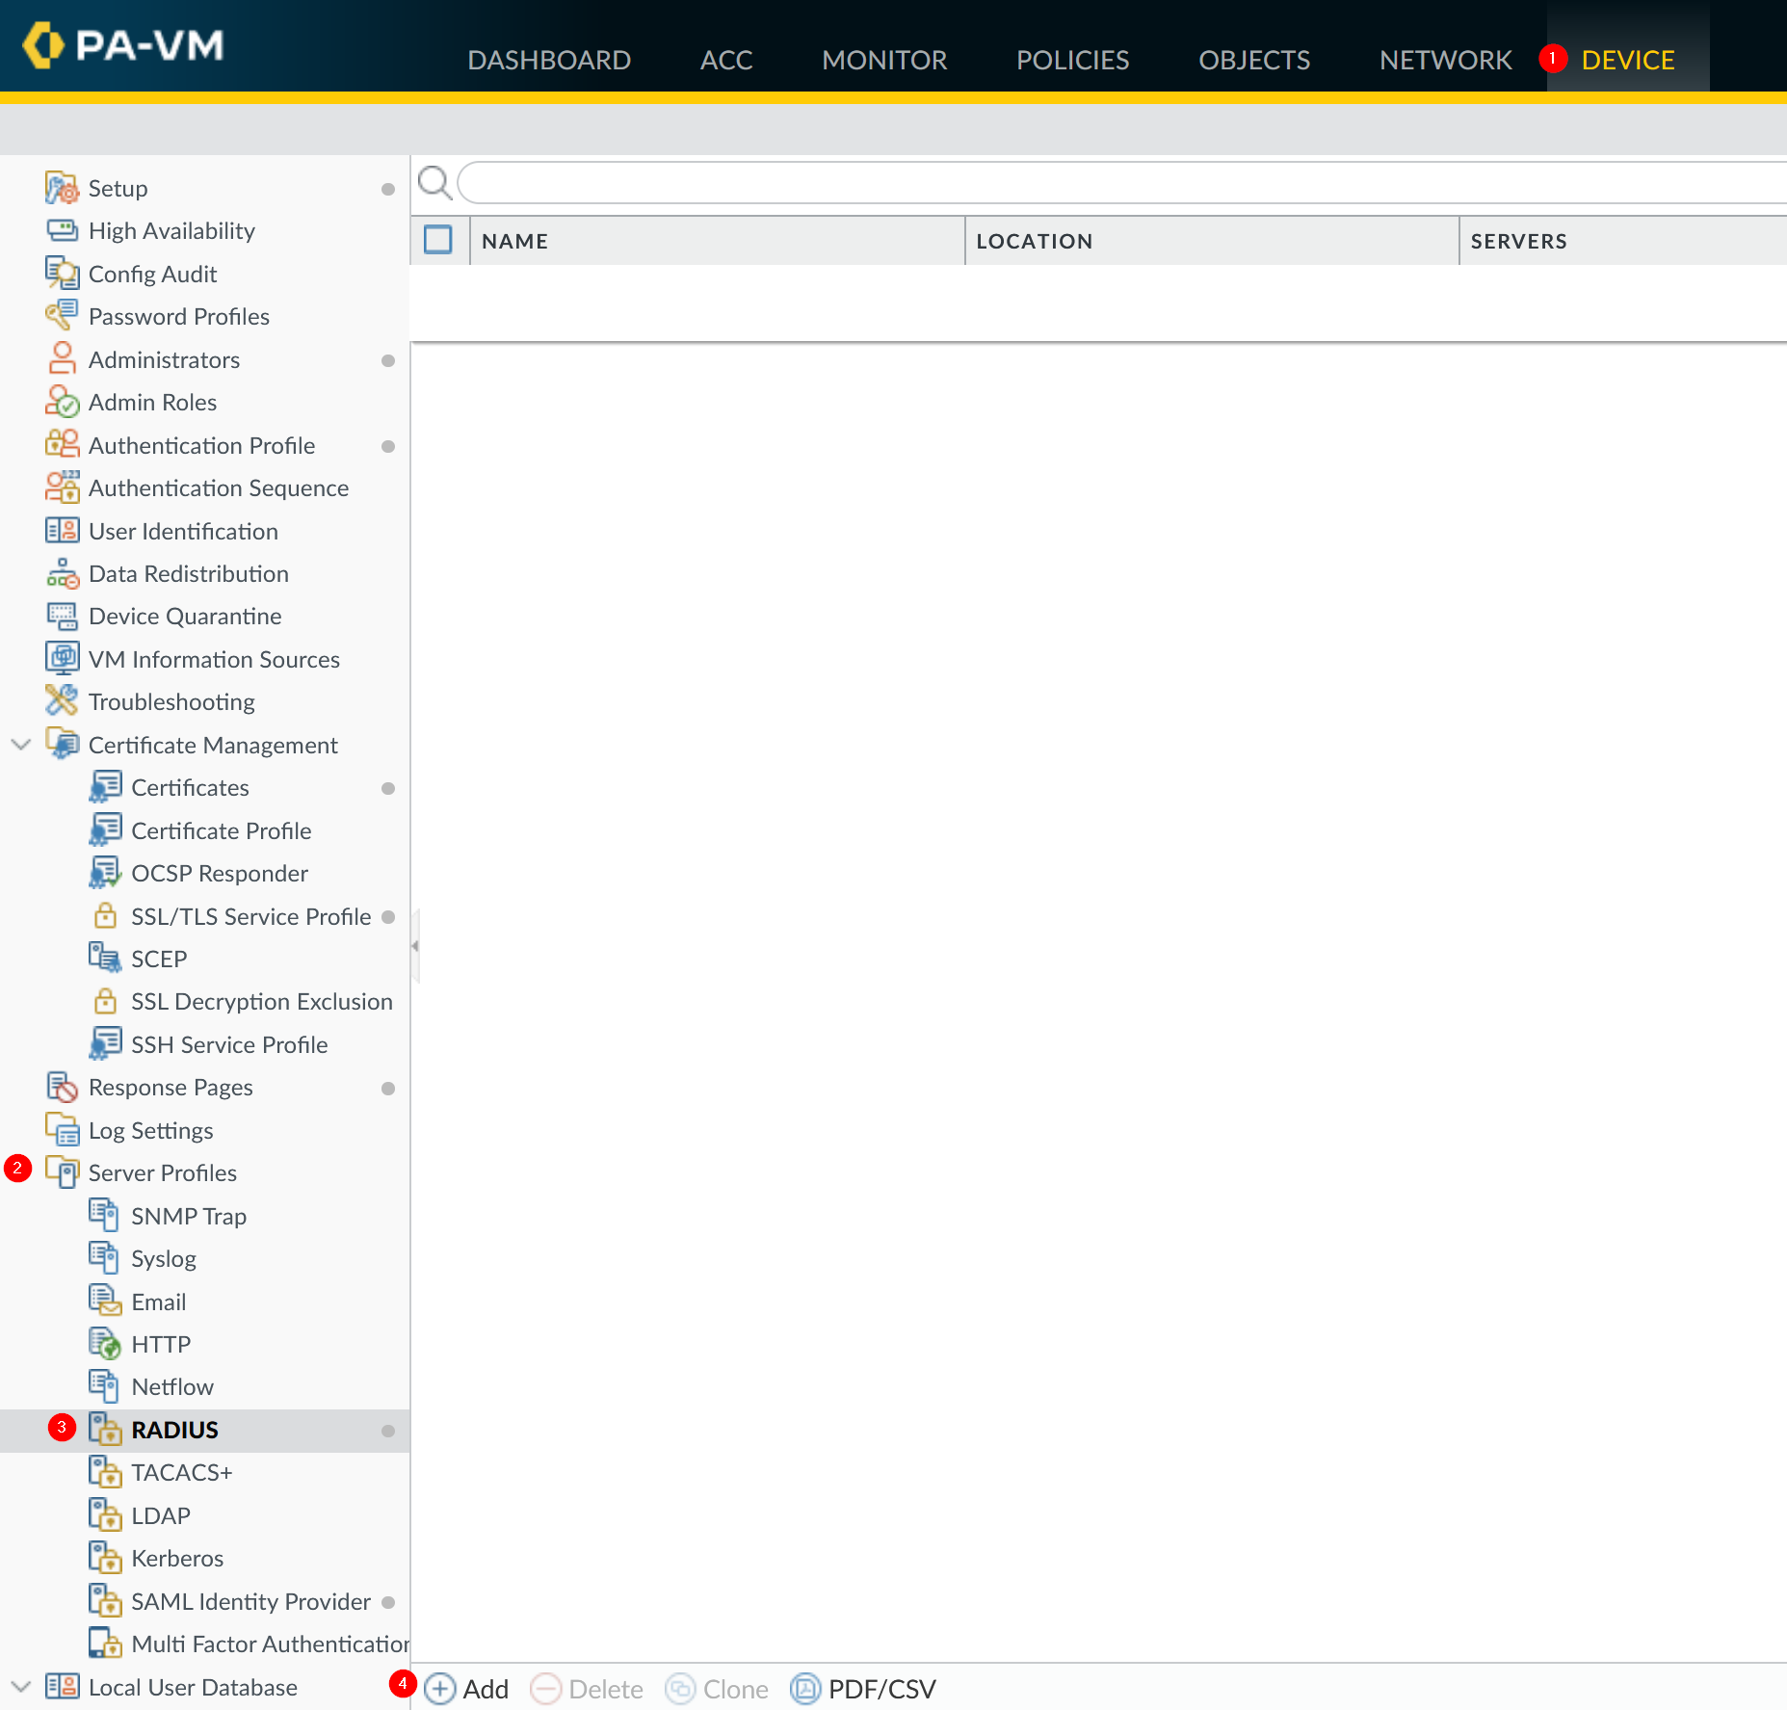Open the TACACS+ server profile page

[x=181, y=1472]
